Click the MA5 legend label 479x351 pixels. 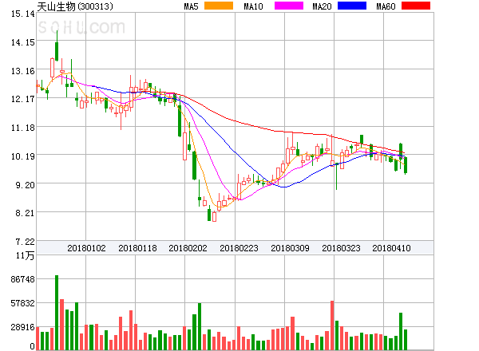click(192, 6)
